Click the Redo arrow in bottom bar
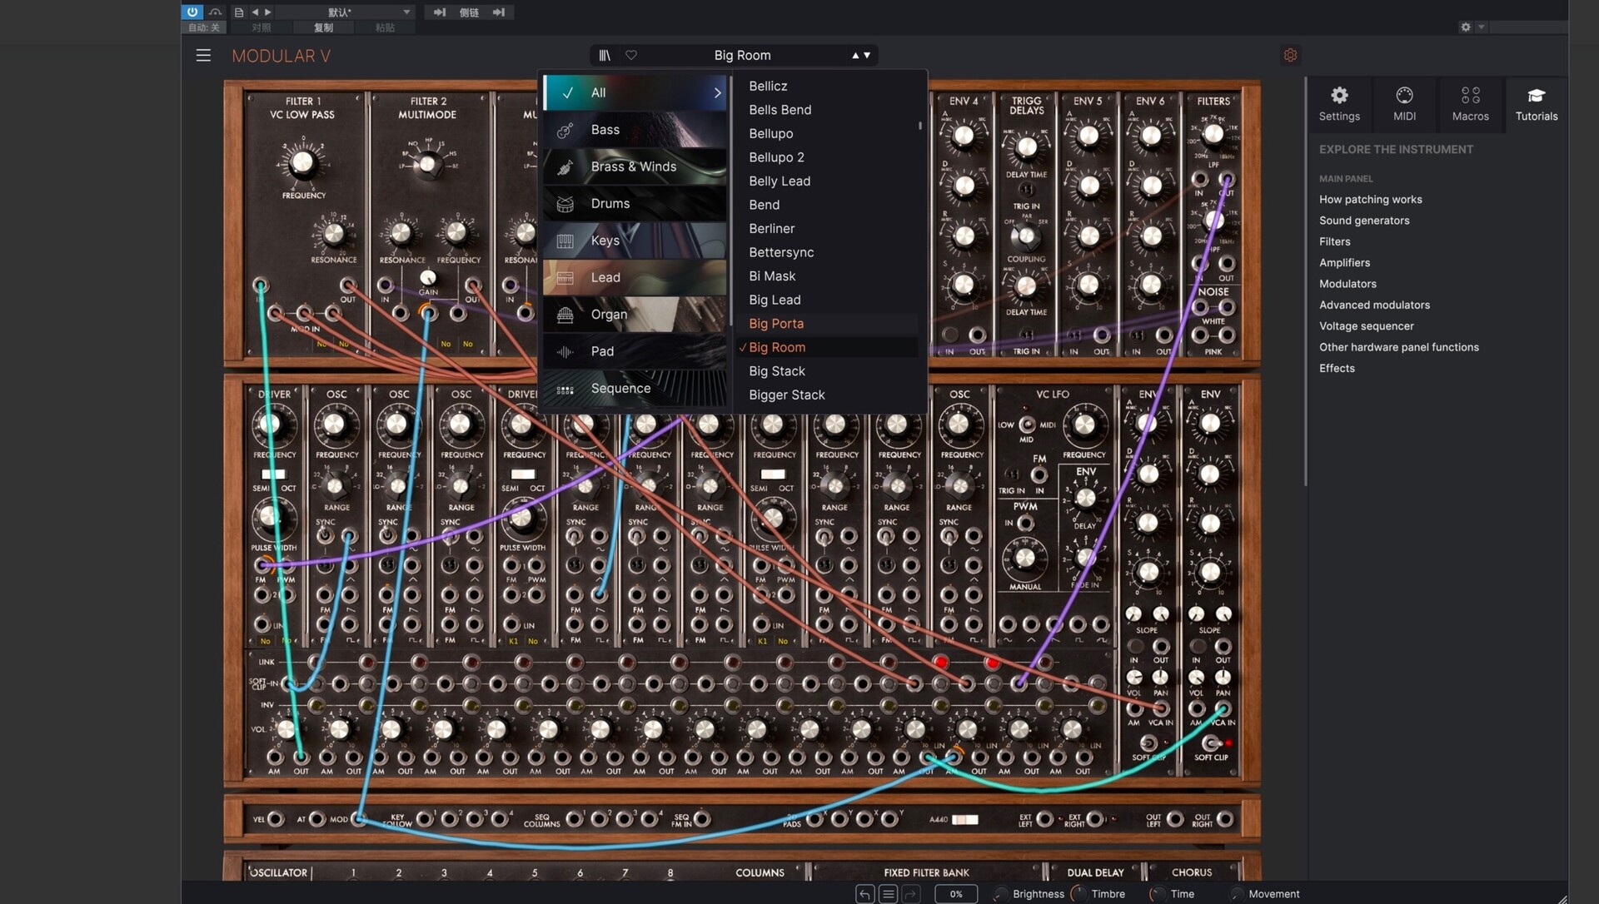 pyautogui.click(x=911, y=894)
